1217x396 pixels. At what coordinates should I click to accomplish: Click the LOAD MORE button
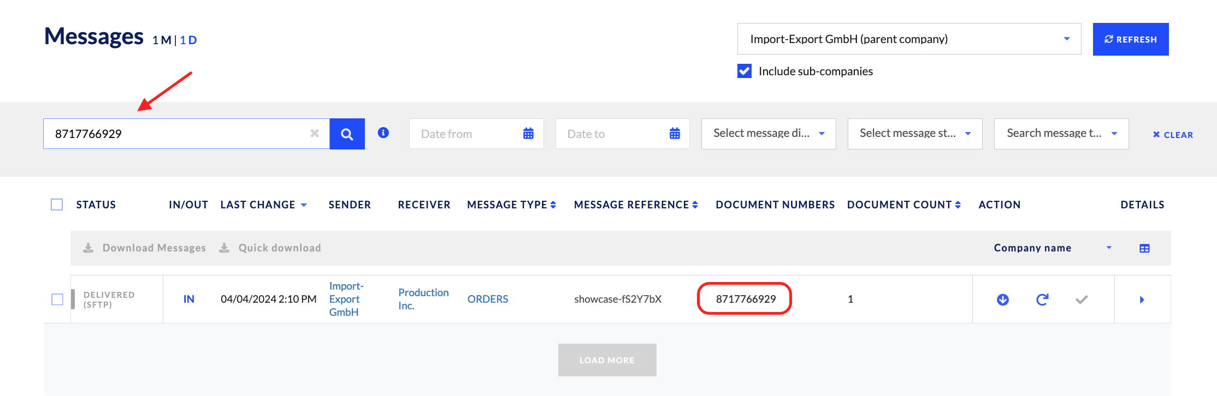607,360
